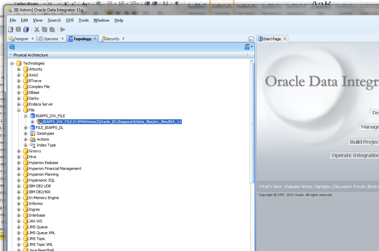Click the Derby technology icon
379x251 pixels.
point(26,98)
